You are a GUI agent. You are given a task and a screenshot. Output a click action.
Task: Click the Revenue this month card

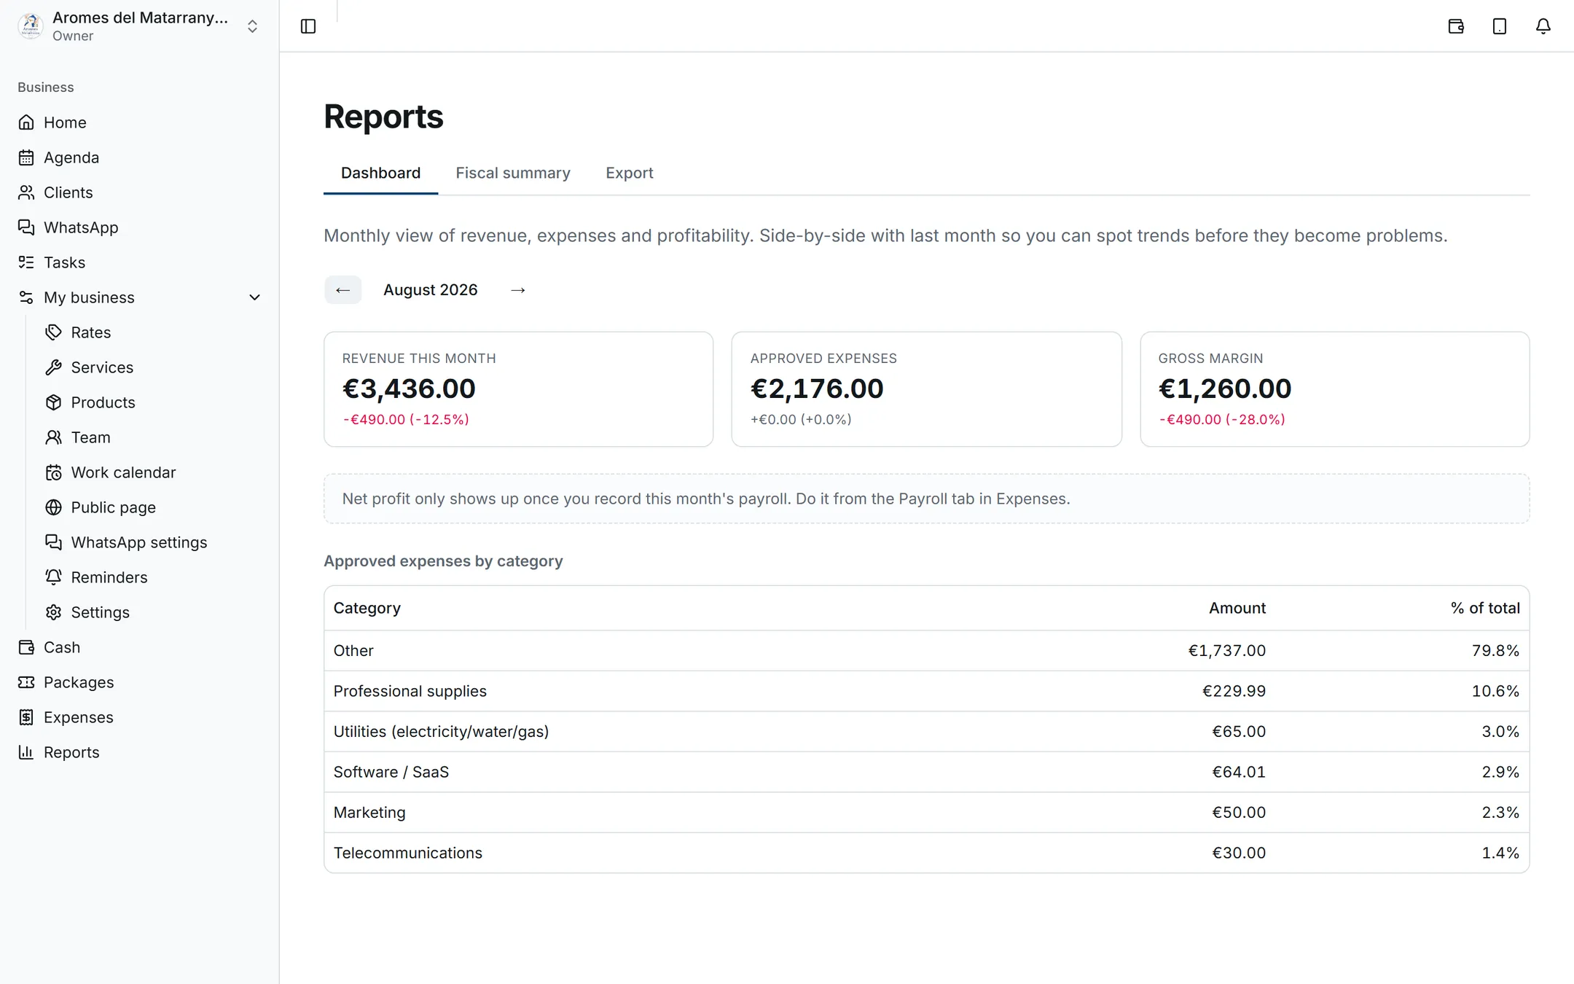pyautogui.click(x=518, y=389)
